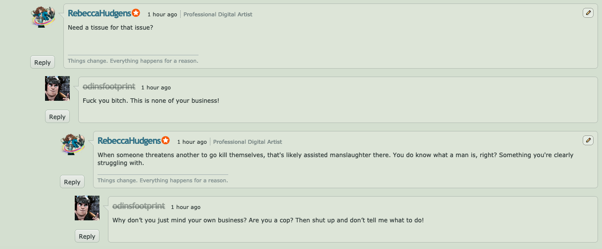602x249 pixels.
Task: Open the RebeccaHudgens username link in the first comment
Action: click(x=100, y=13)
